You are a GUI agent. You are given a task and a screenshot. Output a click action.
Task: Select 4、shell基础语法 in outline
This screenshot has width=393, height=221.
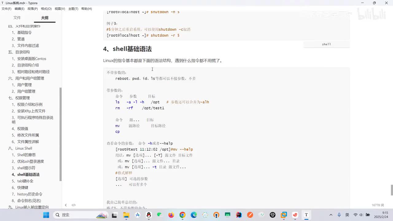26,174
